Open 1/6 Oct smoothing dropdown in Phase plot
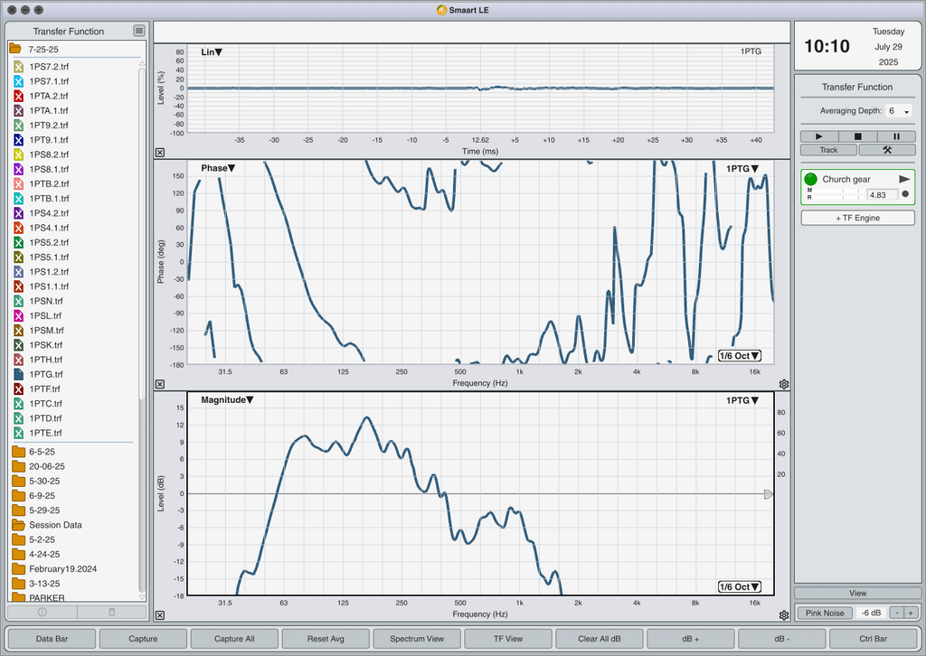 pyautogui.click(x=740, y=356)
